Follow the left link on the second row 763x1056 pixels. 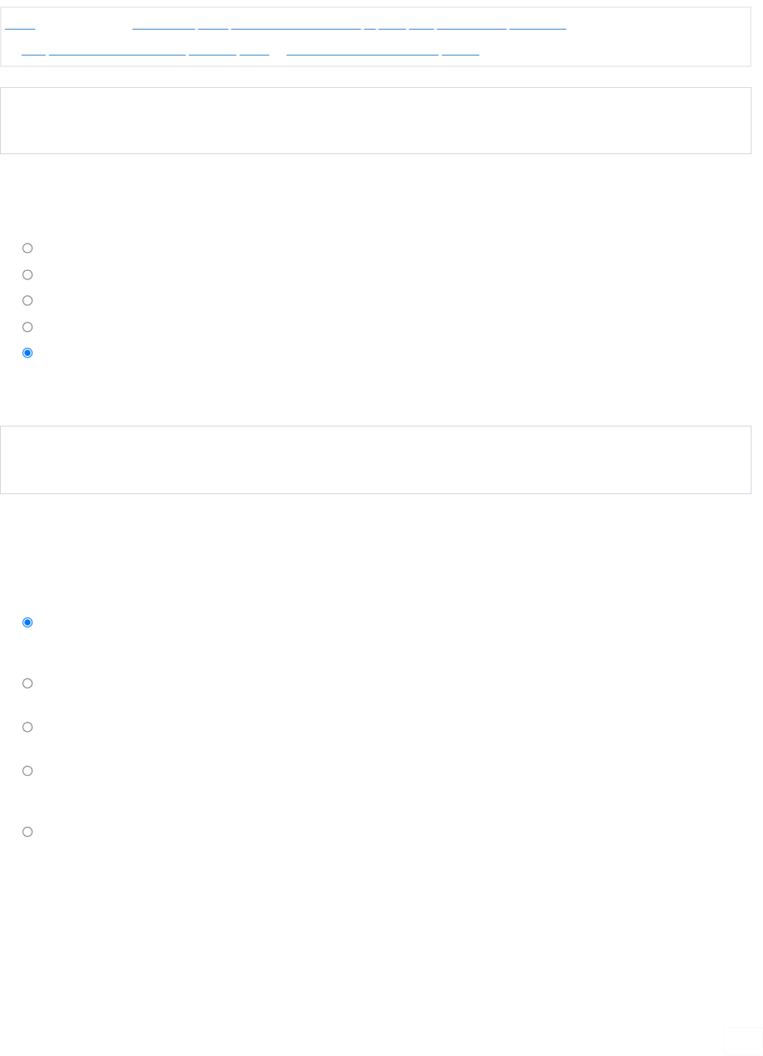coord(145,52)
